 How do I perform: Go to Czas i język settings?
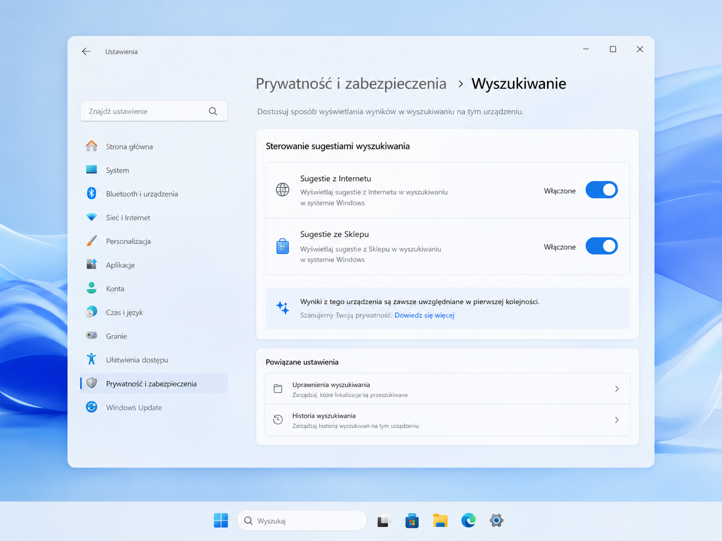click(154, 312)
